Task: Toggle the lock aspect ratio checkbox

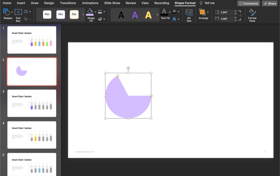Action: [x=240, y=15]
